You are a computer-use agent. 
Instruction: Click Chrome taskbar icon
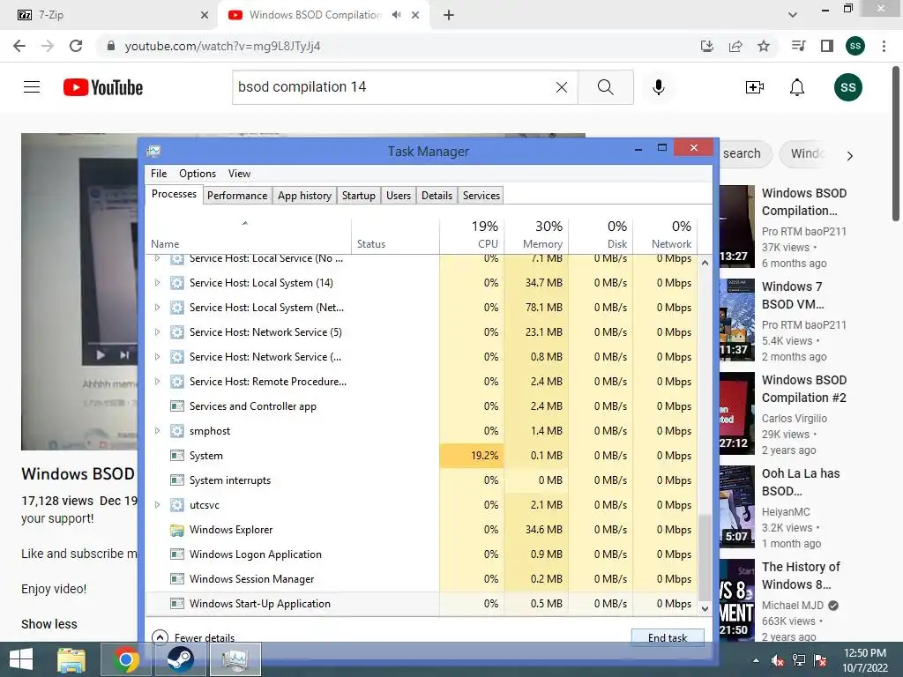126,659
